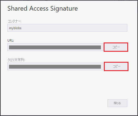This screenshot has height=116, width=138.
Task: Focus the URL text field
Action: click(55, 47)
